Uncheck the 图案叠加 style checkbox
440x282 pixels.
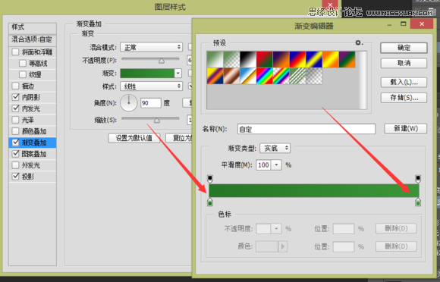click(15, 154)
